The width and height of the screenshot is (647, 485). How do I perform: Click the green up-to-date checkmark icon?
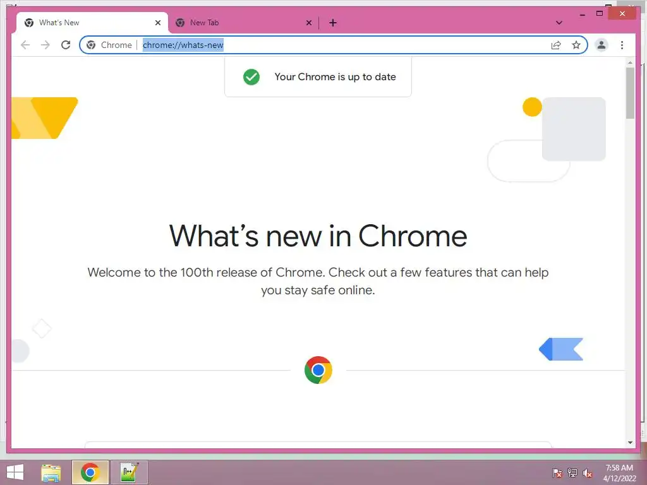click(x=251, y=76)
